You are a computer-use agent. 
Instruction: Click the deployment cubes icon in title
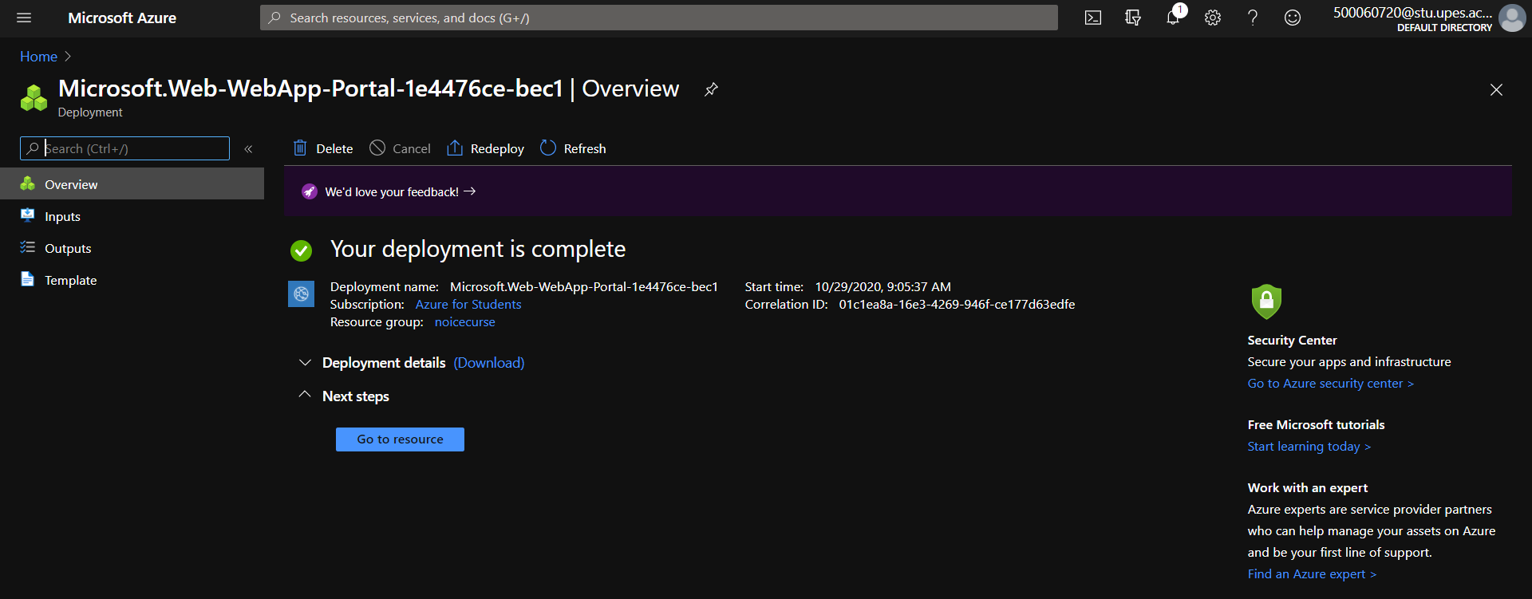pyautogui.click(x=34, y=97)
